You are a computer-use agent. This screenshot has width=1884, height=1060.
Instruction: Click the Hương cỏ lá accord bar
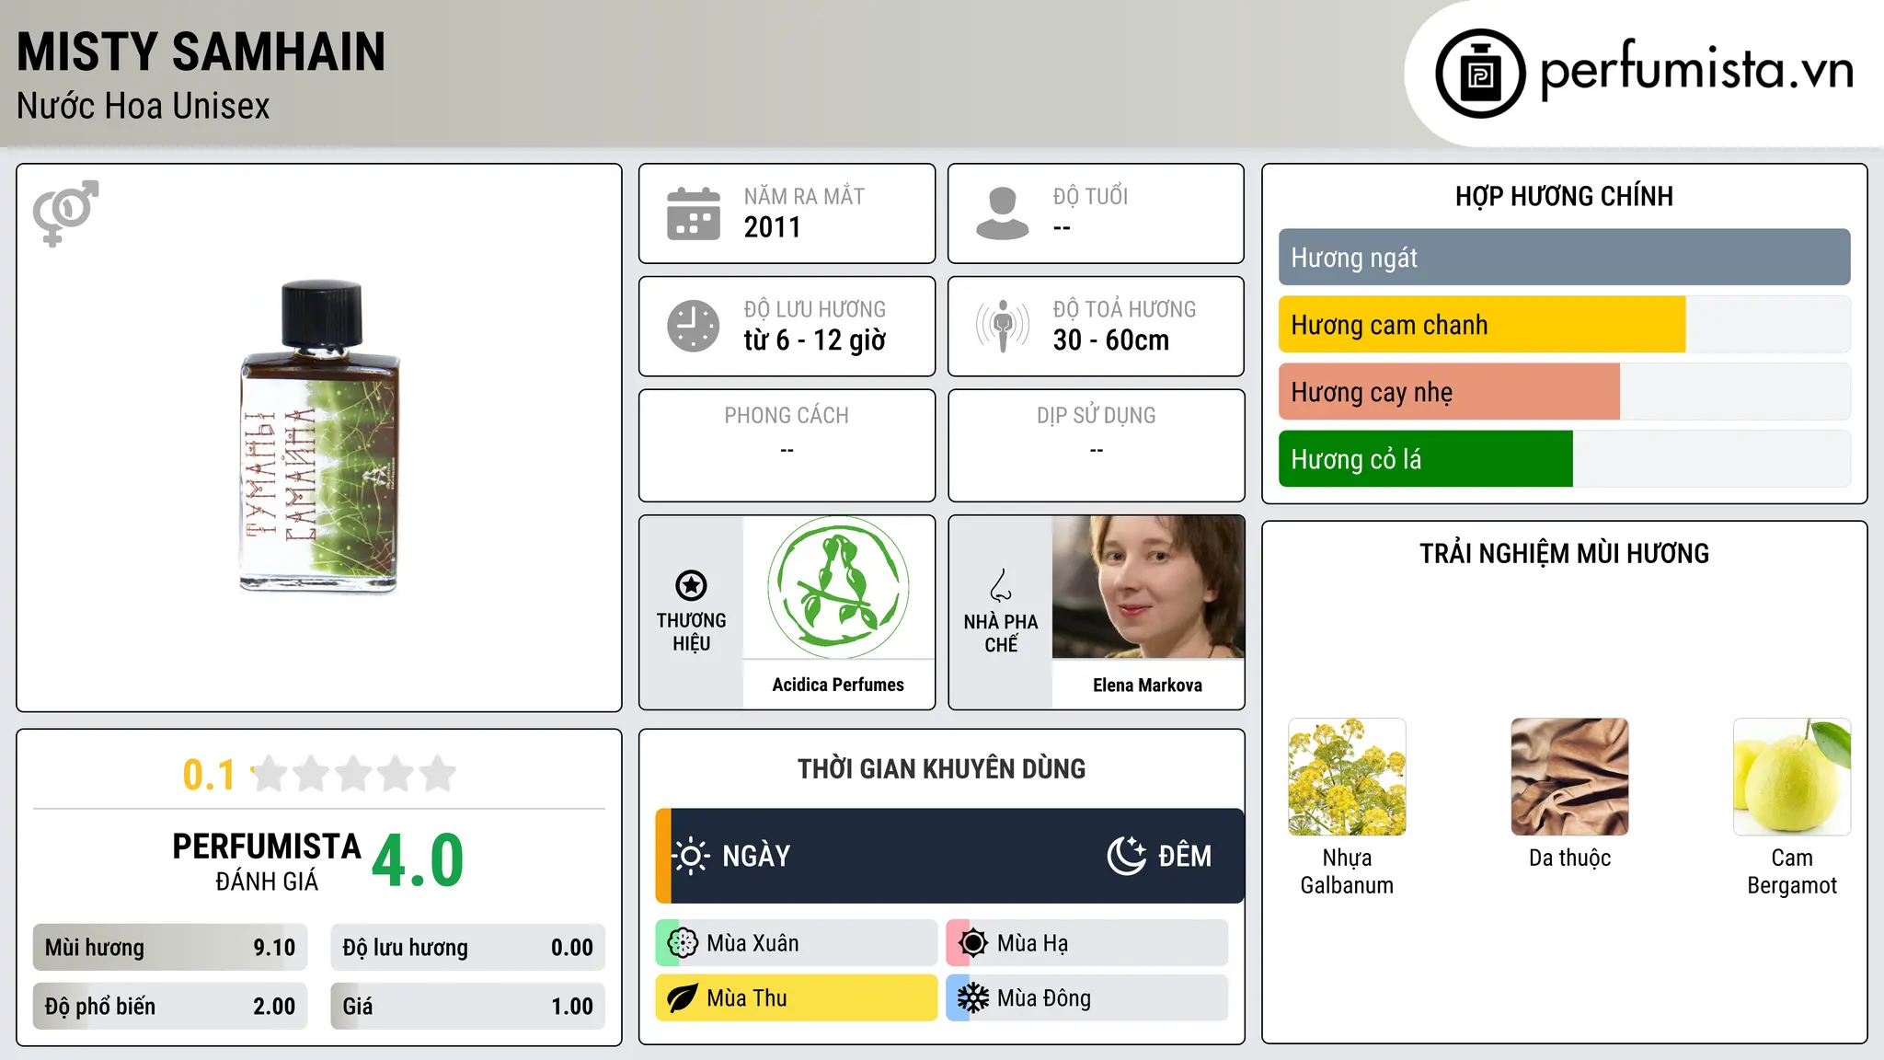(1564, 459)
